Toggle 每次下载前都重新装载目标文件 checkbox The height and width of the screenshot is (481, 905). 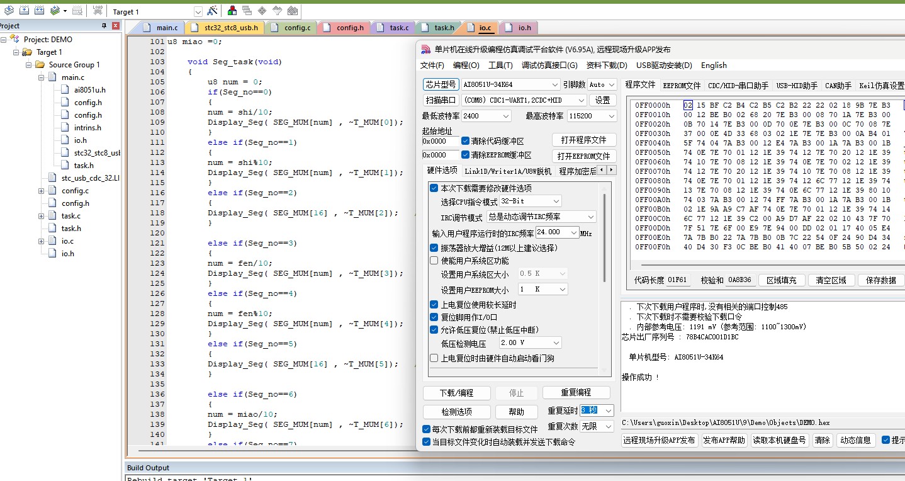pyautogui.click(x=427, y=429)
